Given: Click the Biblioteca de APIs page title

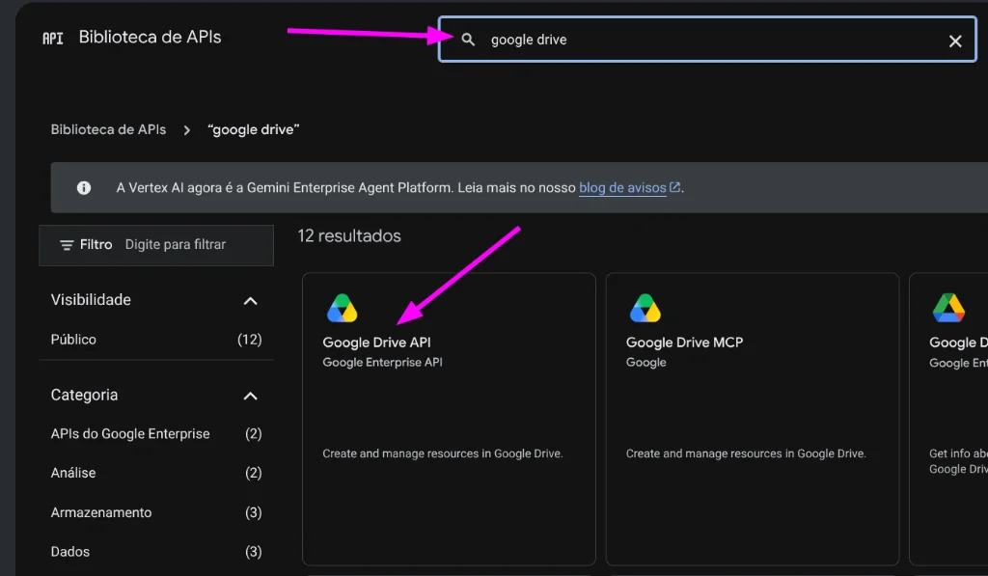Looking at the screenshot, I should click(150, 38).
